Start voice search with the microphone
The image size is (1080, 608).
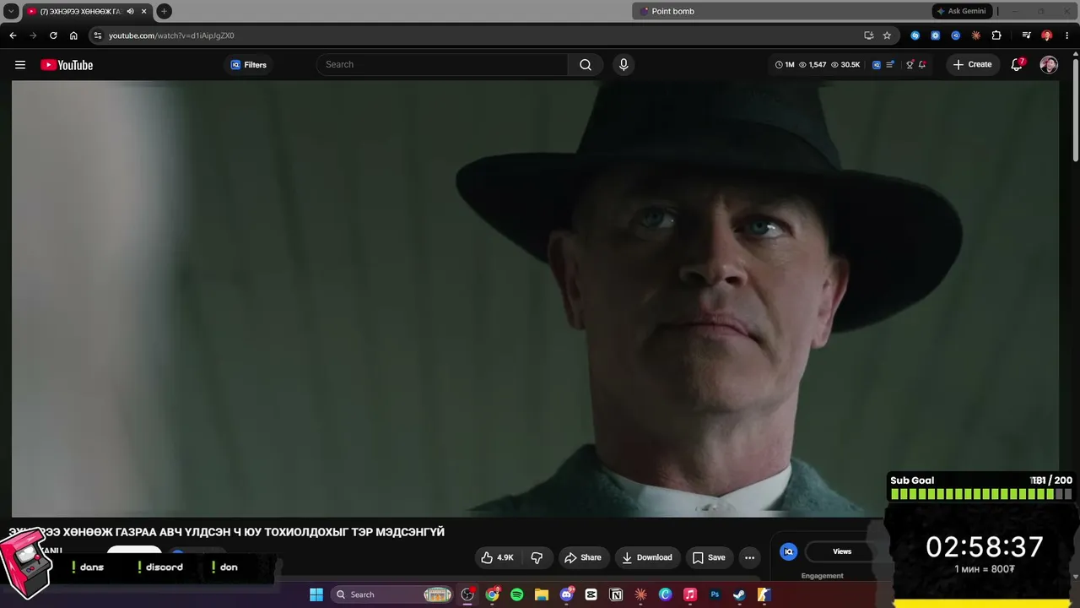pyautogui.click(x=624, y=65)
